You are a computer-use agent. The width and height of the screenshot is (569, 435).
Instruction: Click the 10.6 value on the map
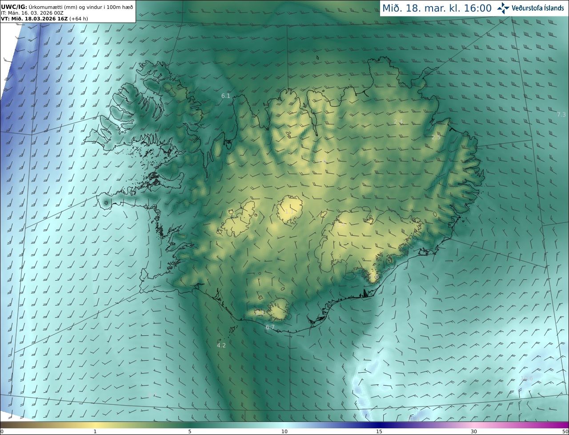[x=527, y=378]
